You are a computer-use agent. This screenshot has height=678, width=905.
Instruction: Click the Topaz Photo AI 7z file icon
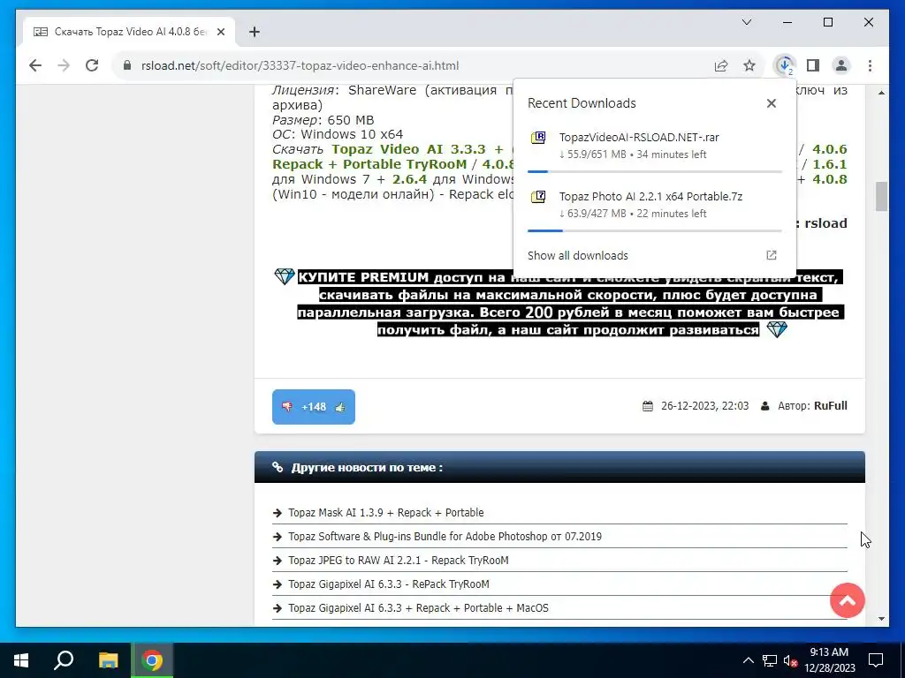click(x=538, y=197)
